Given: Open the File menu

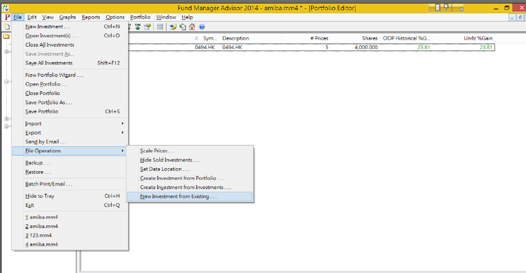Looking at the screenshot, I should coord(18,17).
